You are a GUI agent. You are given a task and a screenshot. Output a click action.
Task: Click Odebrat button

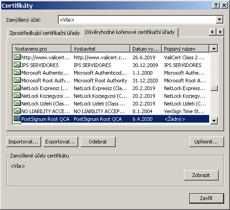[98, 142]
